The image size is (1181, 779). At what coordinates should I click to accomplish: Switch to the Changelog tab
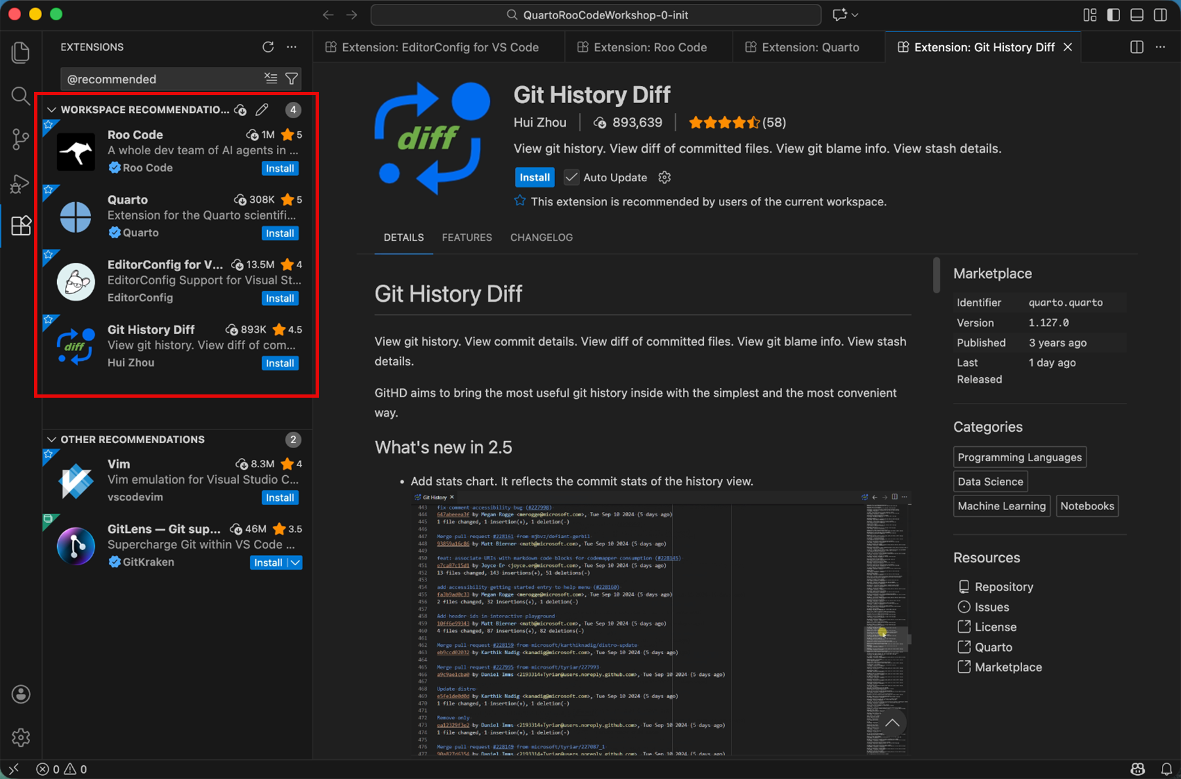(541, 238)
